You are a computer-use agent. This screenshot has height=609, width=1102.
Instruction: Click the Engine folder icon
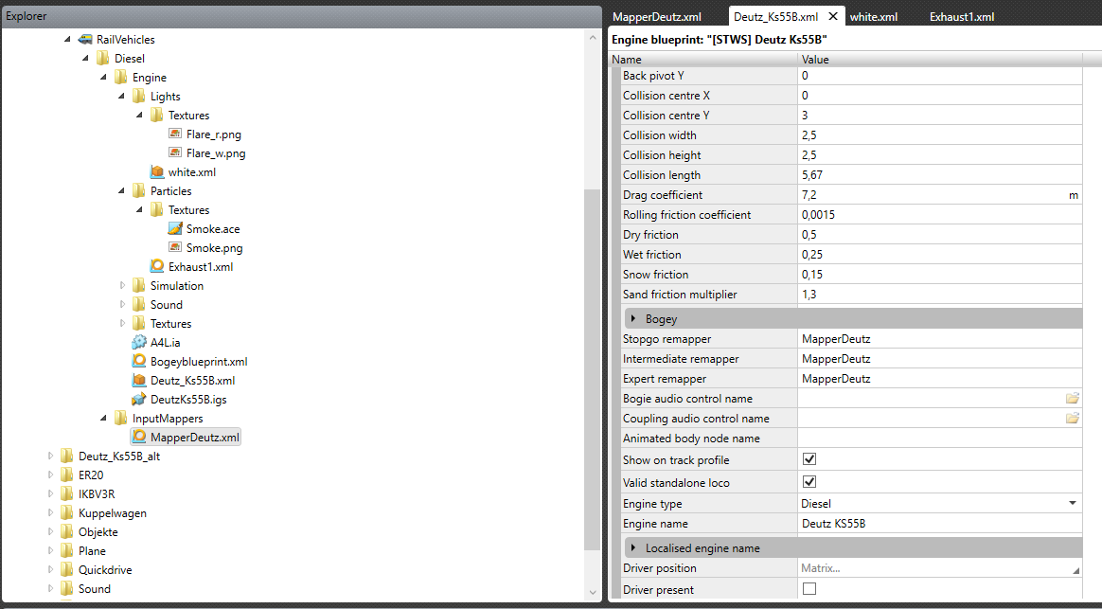[x=121, y=78]
